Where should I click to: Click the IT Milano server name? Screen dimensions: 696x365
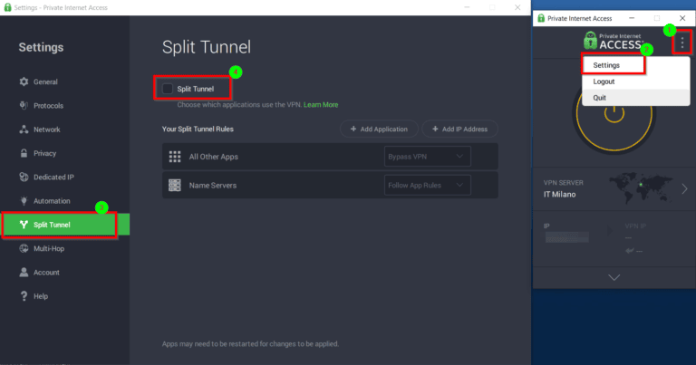tap(560, 194)
